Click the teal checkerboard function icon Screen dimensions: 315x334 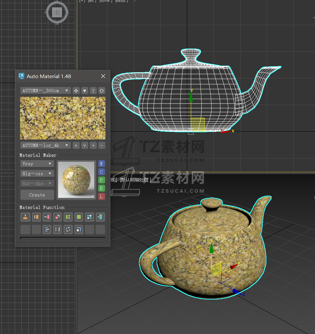coord(89,217)
